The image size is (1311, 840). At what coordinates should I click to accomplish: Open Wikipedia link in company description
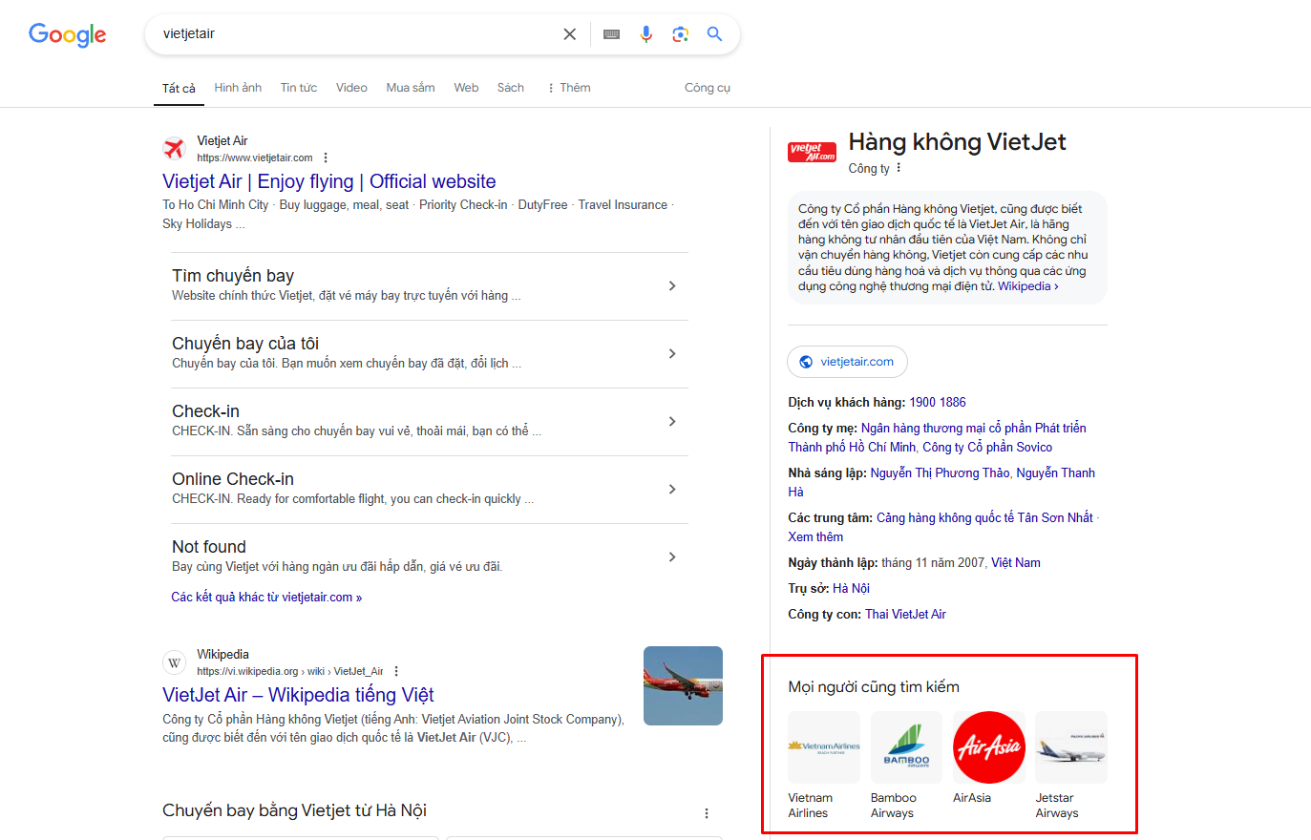[x=1028, y=286]
